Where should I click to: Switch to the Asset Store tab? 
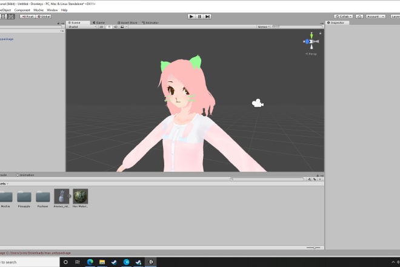[x=127, y=22]
